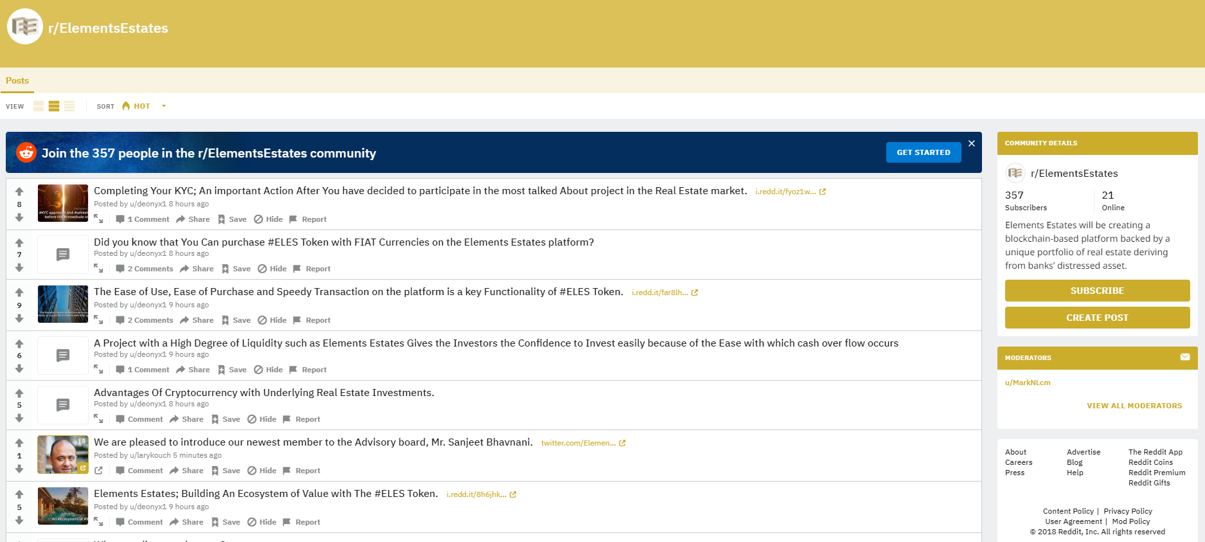The height and width of the screenshot is (542, 1205).
Task: Open the 1 Comment link on KYC post
Action: [142, 219]
